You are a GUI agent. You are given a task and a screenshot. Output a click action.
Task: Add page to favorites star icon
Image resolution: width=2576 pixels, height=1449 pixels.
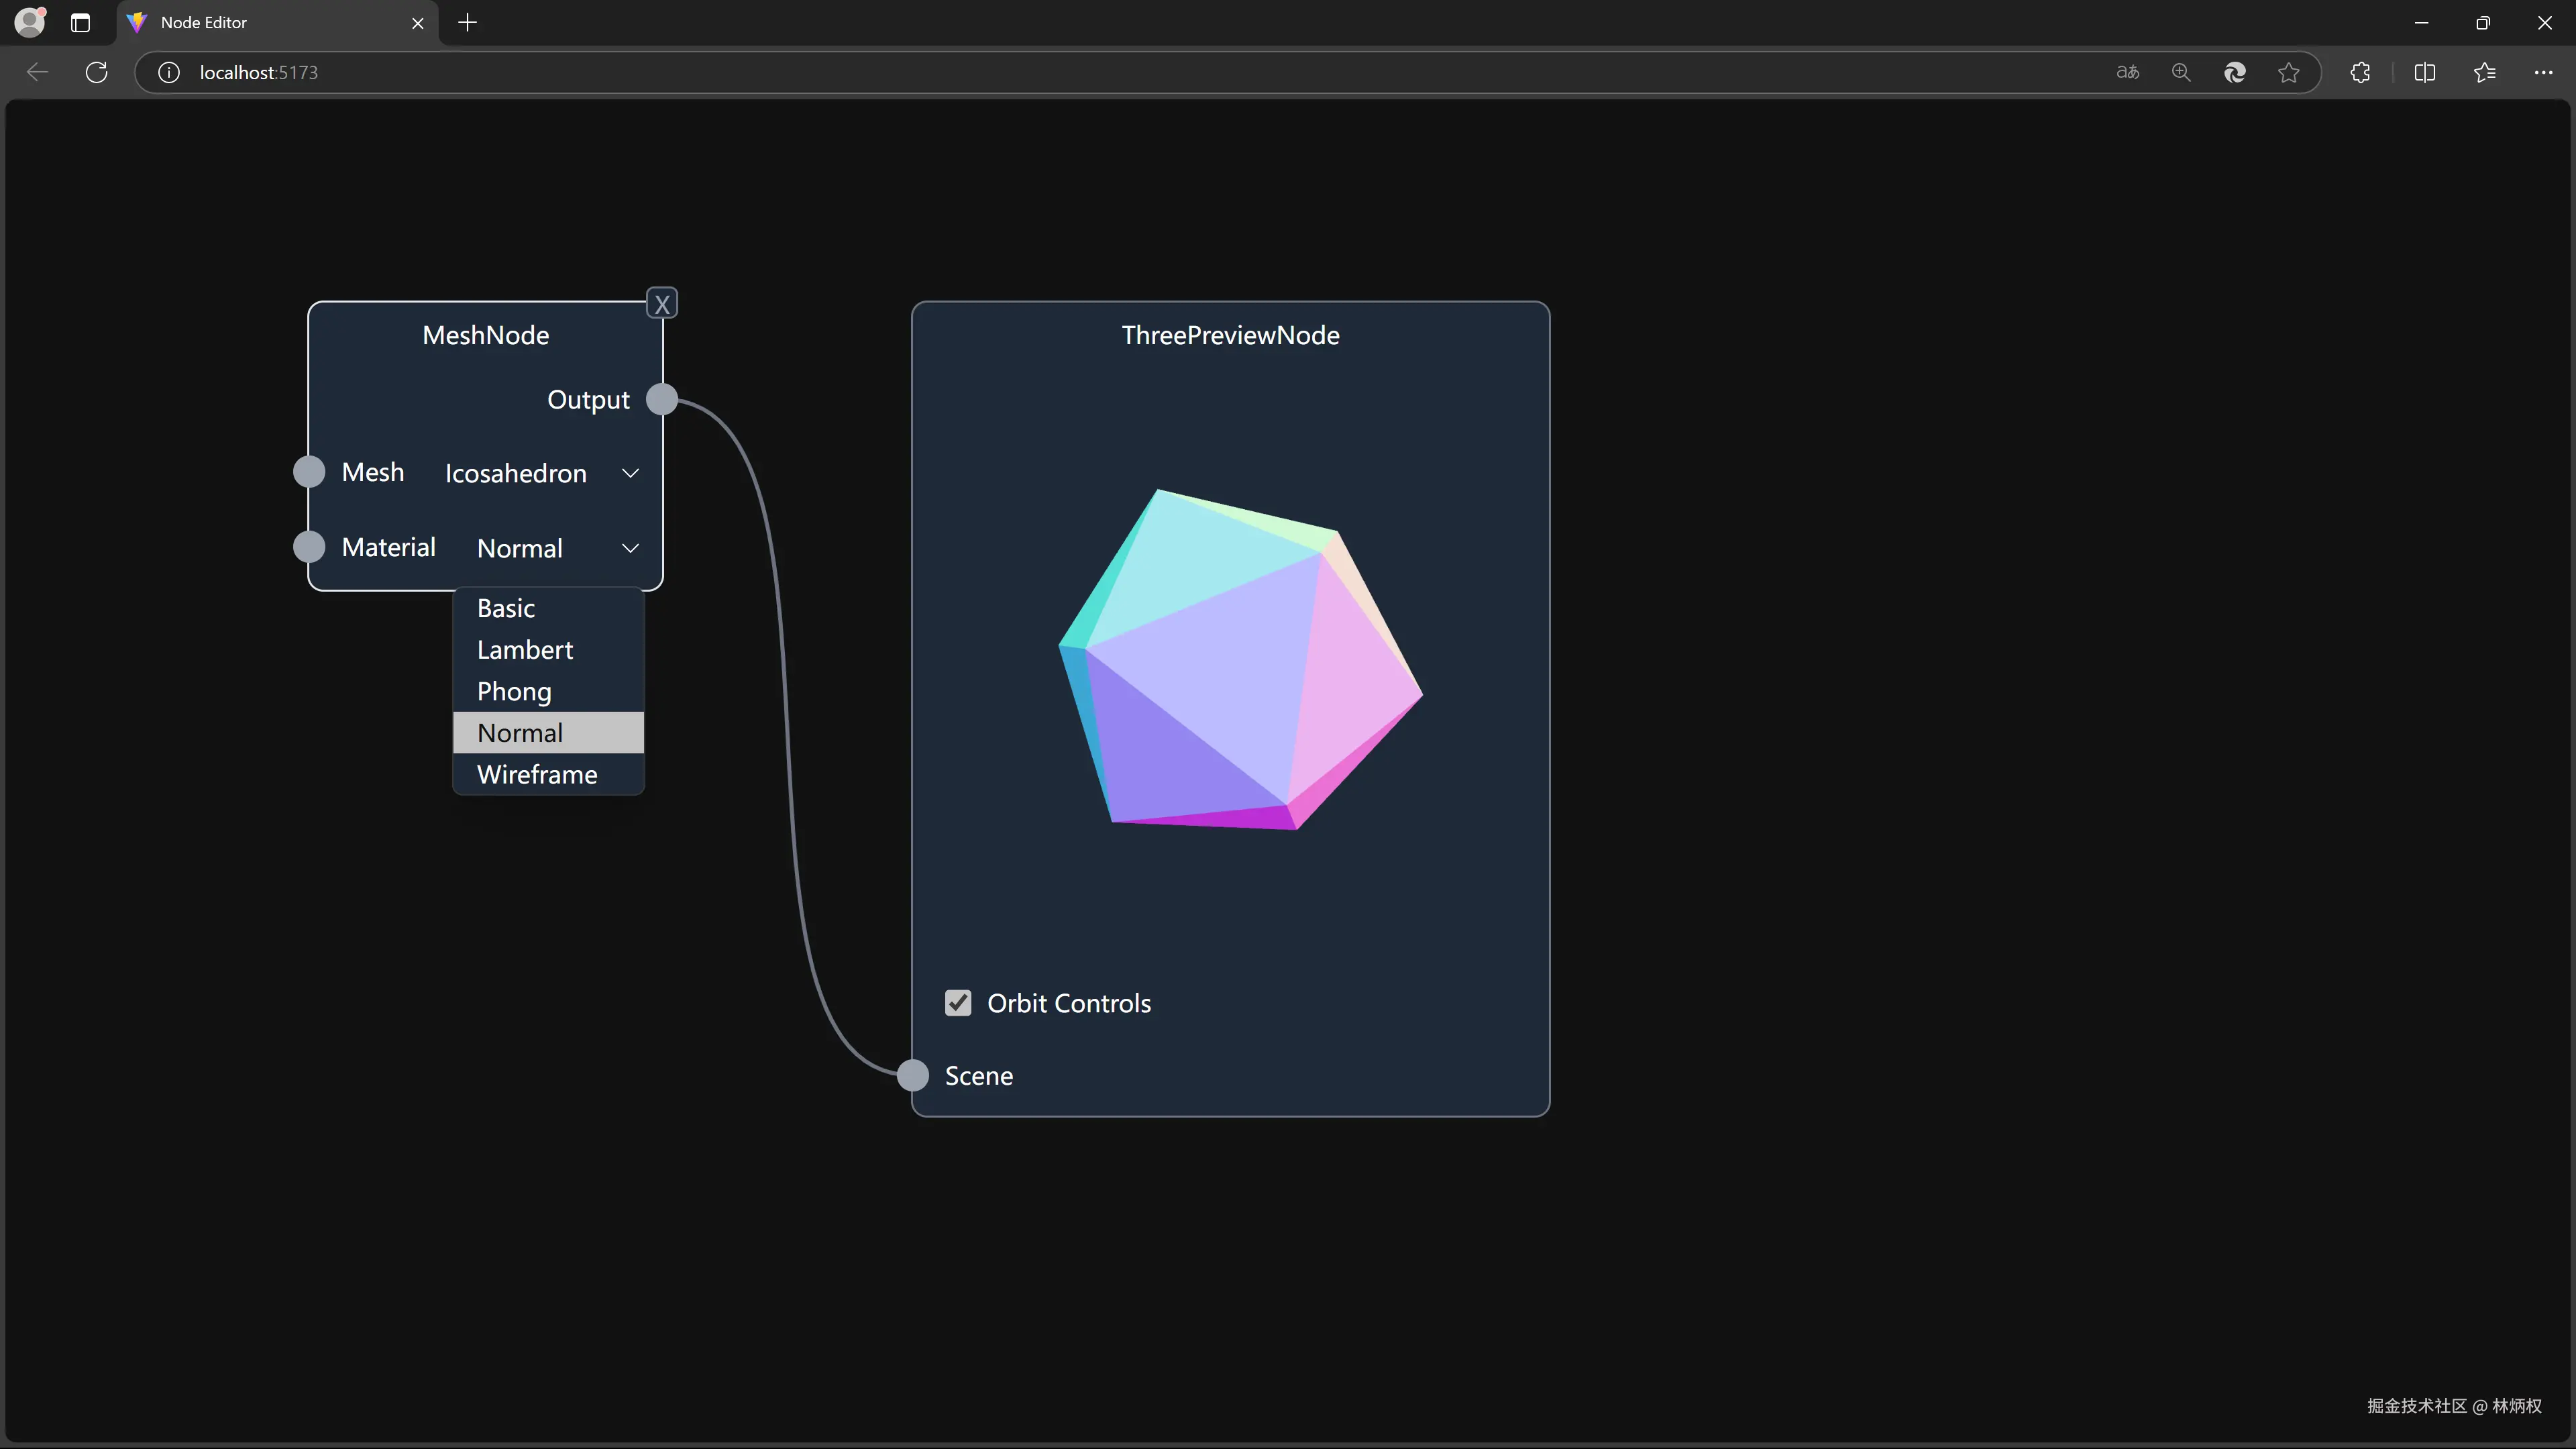(2288, 72)
